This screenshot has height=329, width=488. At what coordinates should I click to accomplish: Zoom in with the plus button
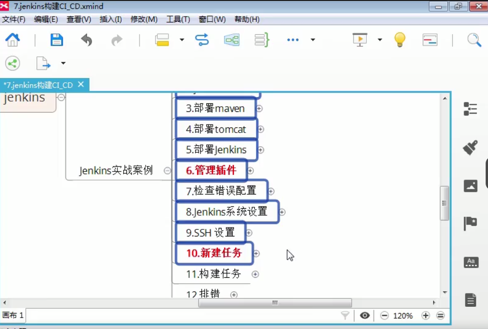tap(426, 316)
